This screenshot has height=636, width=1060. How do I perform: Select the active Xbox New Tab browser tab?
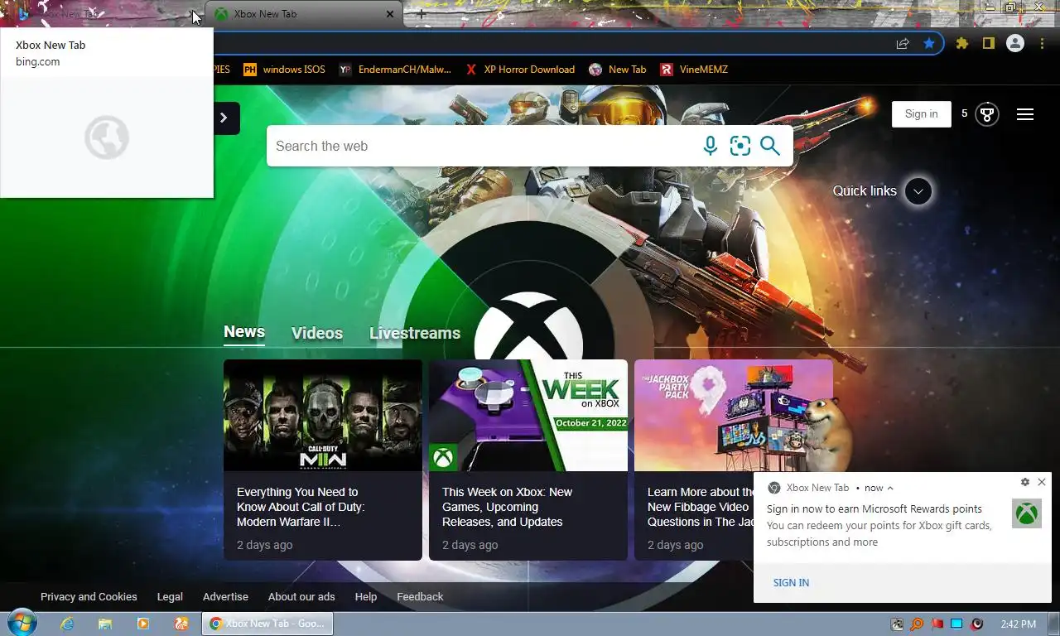pos(304,14)
